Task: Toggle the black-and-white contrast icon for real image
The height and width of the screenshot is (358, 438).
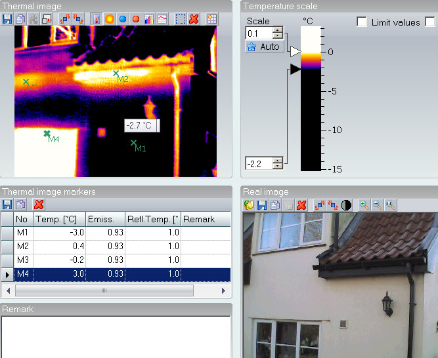Action: tap(346, 205)
